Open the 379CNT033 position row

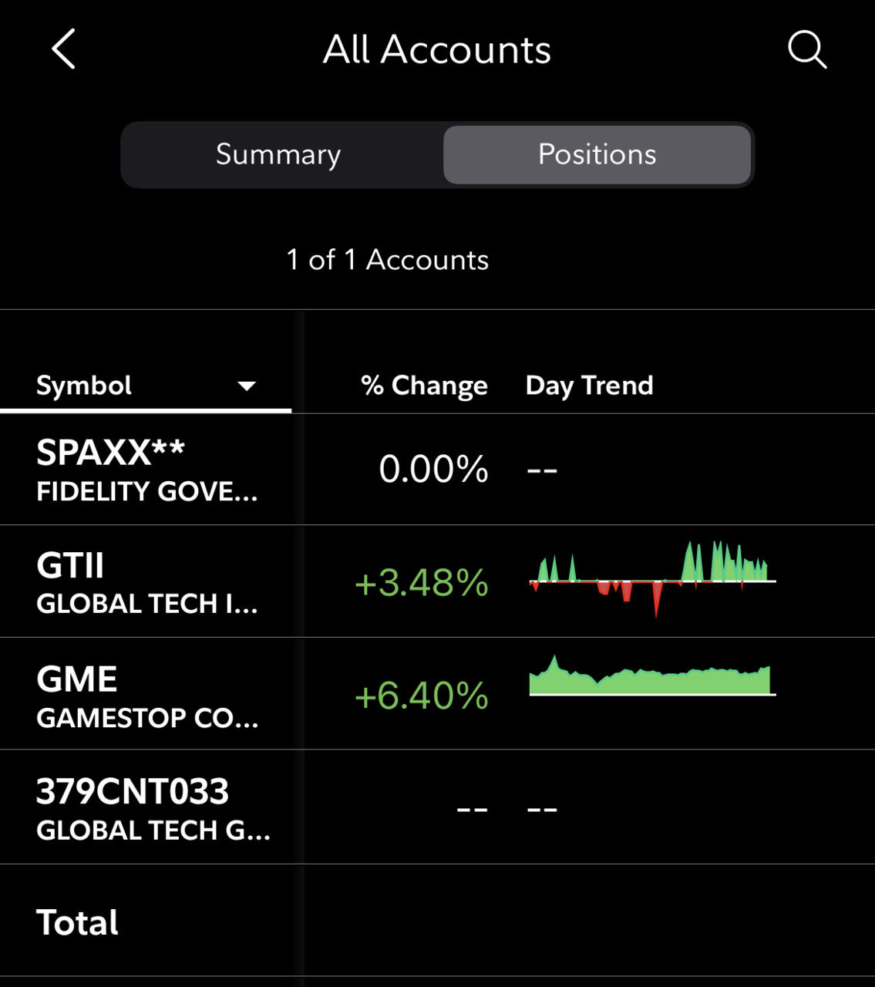pyautogui.click(x=437, y=807)
